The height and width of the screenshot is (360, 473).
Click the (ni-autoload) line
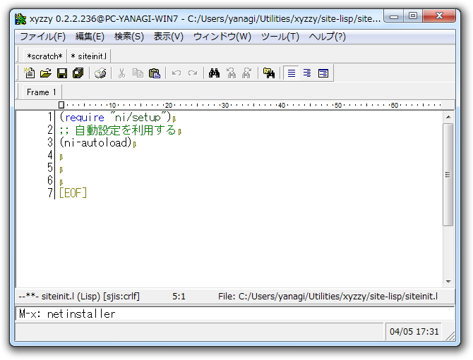click(95, 142)
